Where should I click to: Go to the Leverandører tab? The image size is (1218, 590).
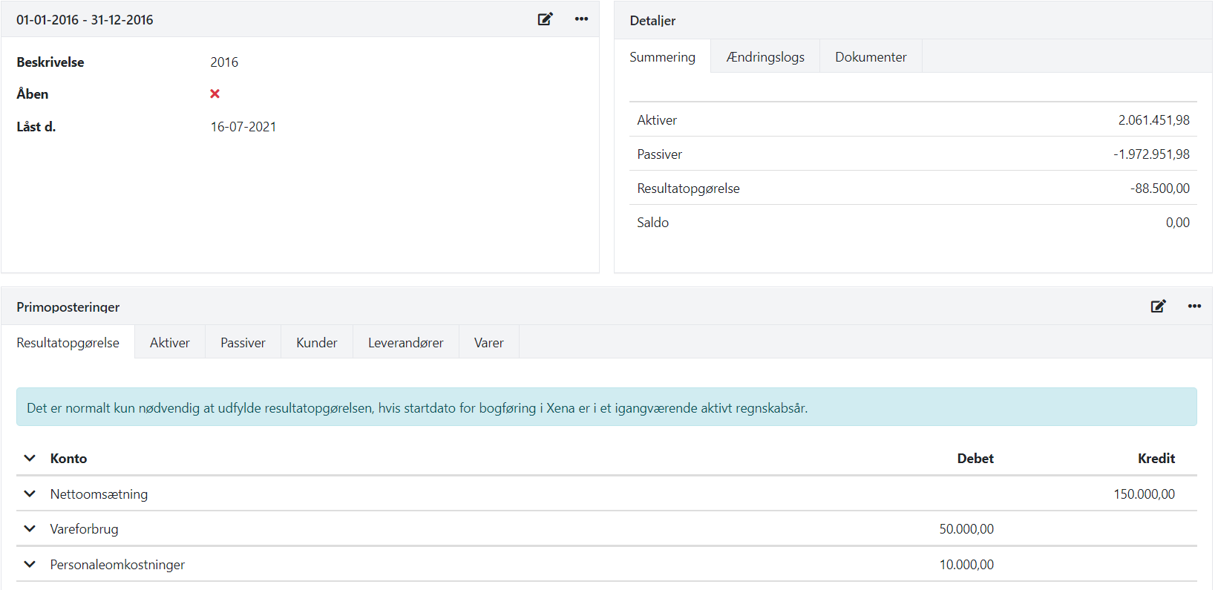click(406, 343)
